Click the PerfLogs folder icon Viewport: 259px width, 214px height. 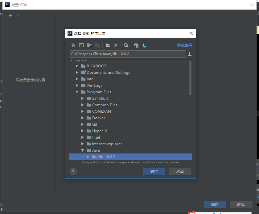coord(83,86)
